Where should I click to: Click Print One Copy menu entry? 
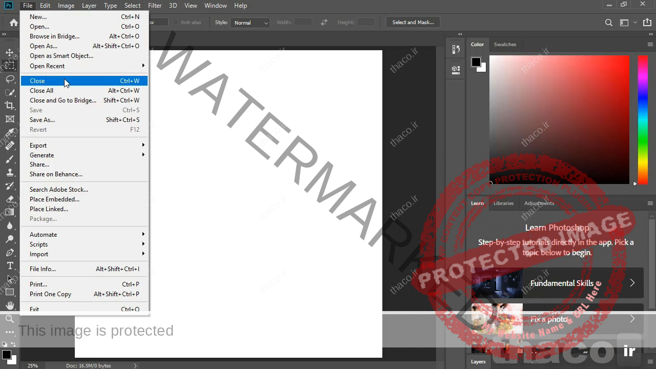click(84, 294)
